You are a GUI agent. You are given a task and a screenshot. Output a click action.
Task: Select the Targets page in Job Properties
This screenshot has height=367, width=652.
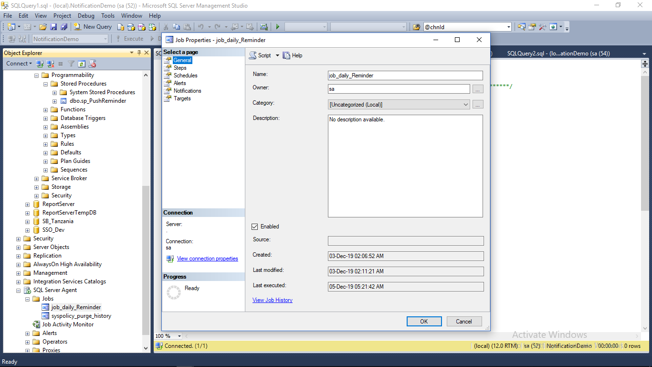(x=182, y=98)
